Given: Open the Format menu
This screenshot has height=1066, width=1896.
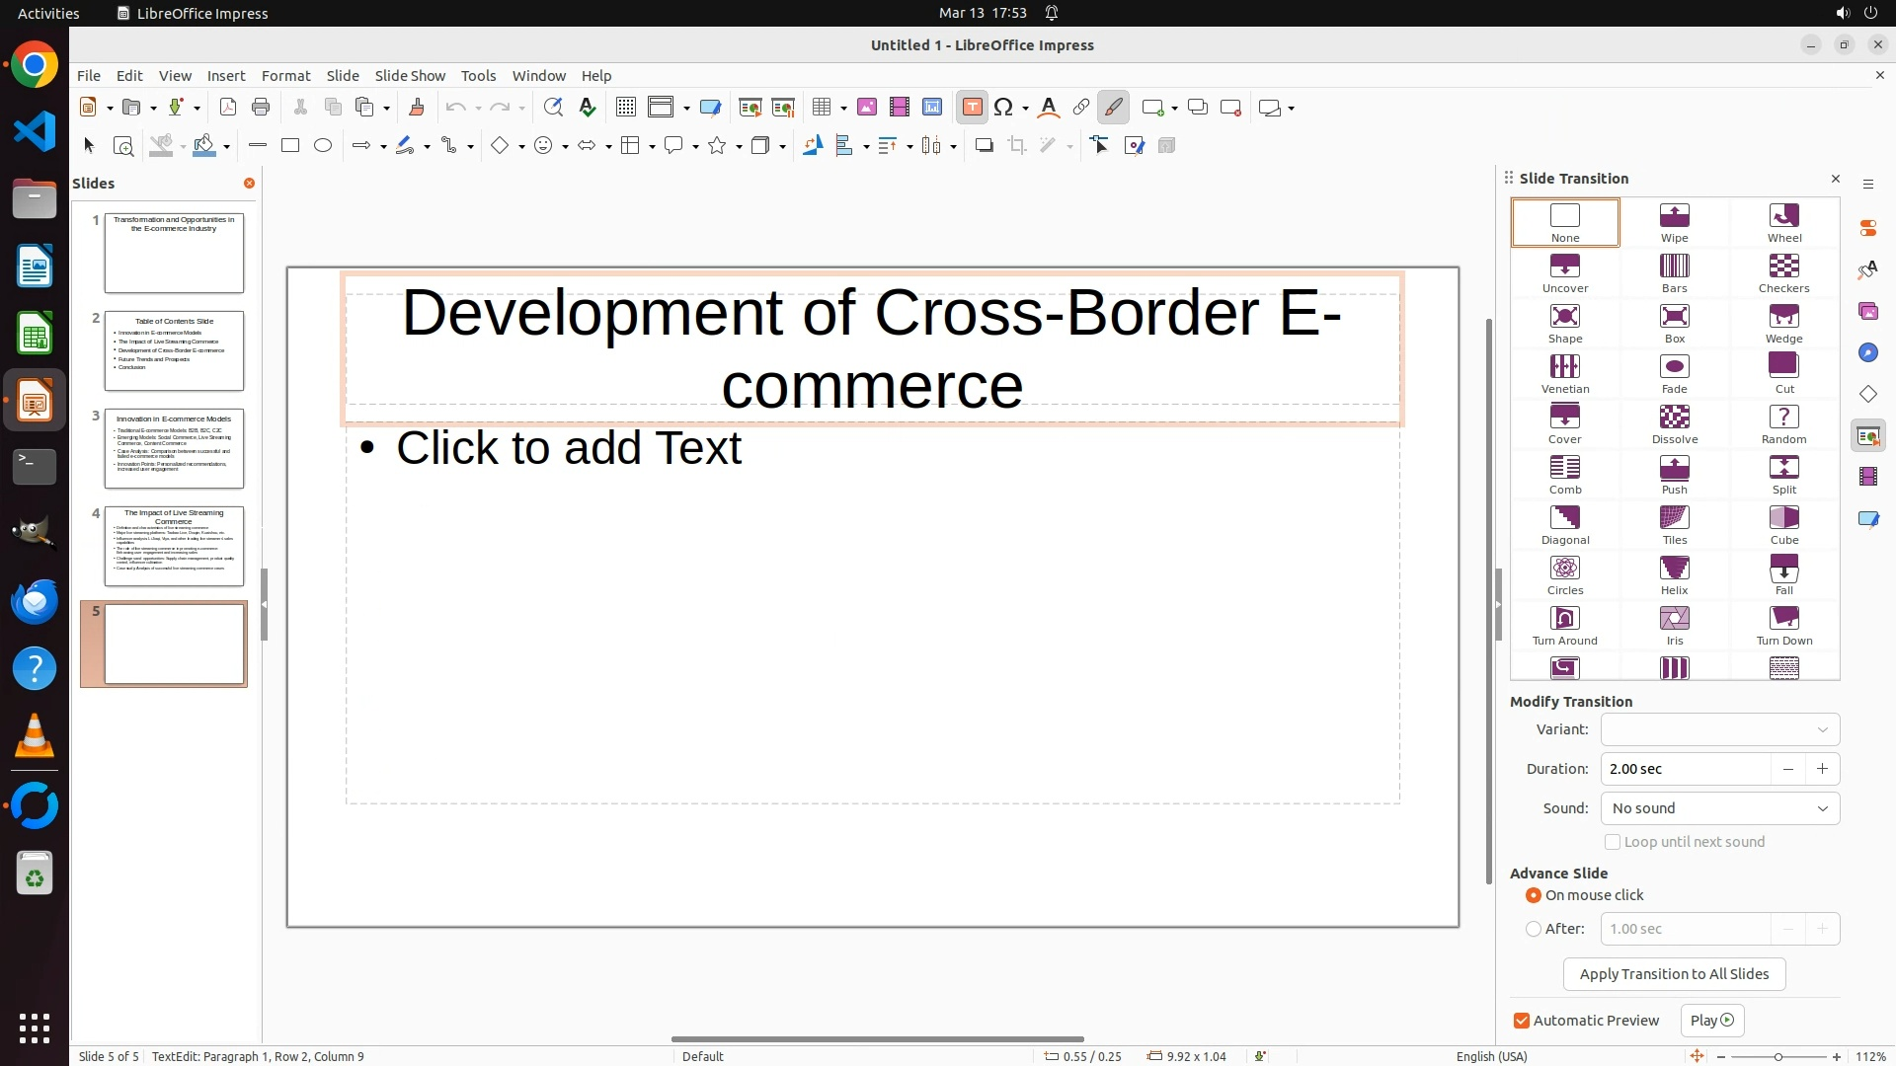Looking at the screenshot, I should click(x=285, y=76).
